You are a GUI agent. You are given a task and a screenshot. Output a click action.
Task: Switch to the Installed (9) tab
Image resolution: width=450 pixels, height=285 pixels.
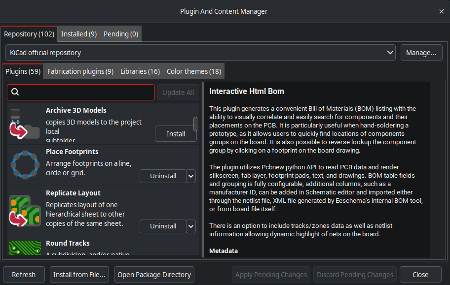coord(79,34)
